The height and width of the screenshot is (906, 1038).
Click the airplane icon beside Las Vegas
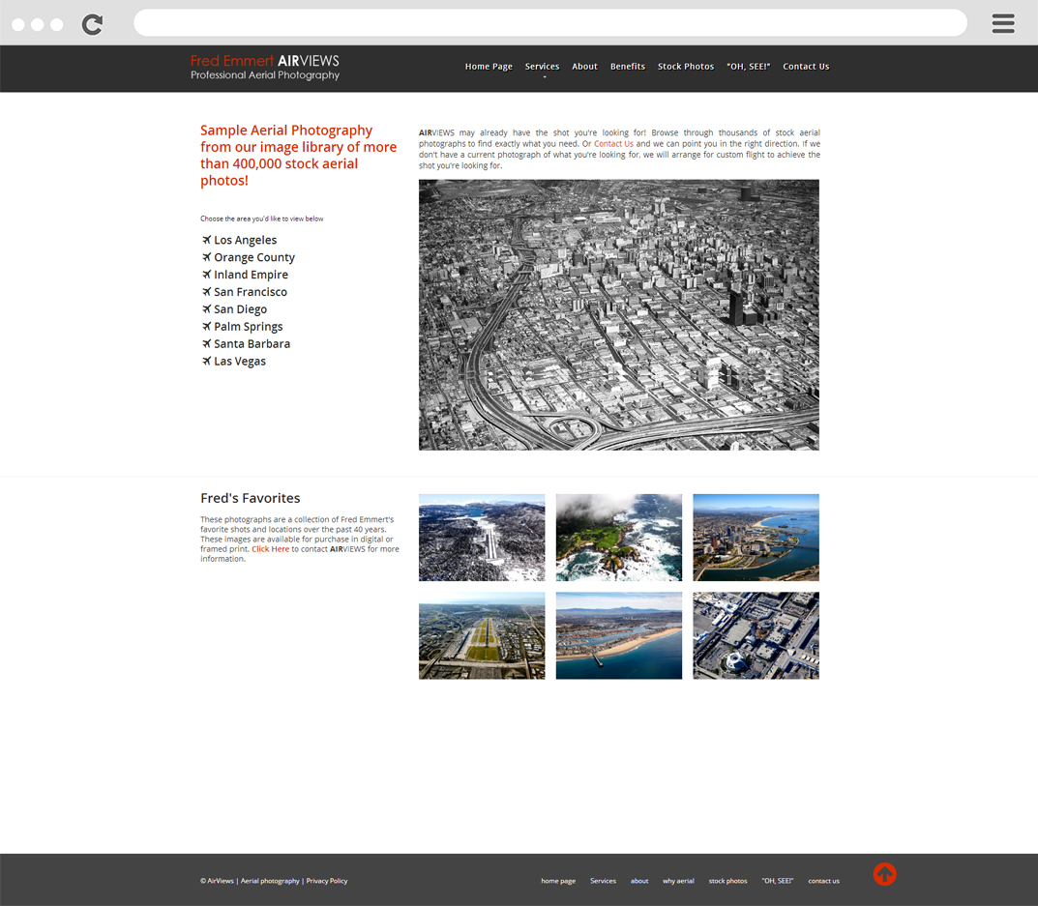coord(206,361)
